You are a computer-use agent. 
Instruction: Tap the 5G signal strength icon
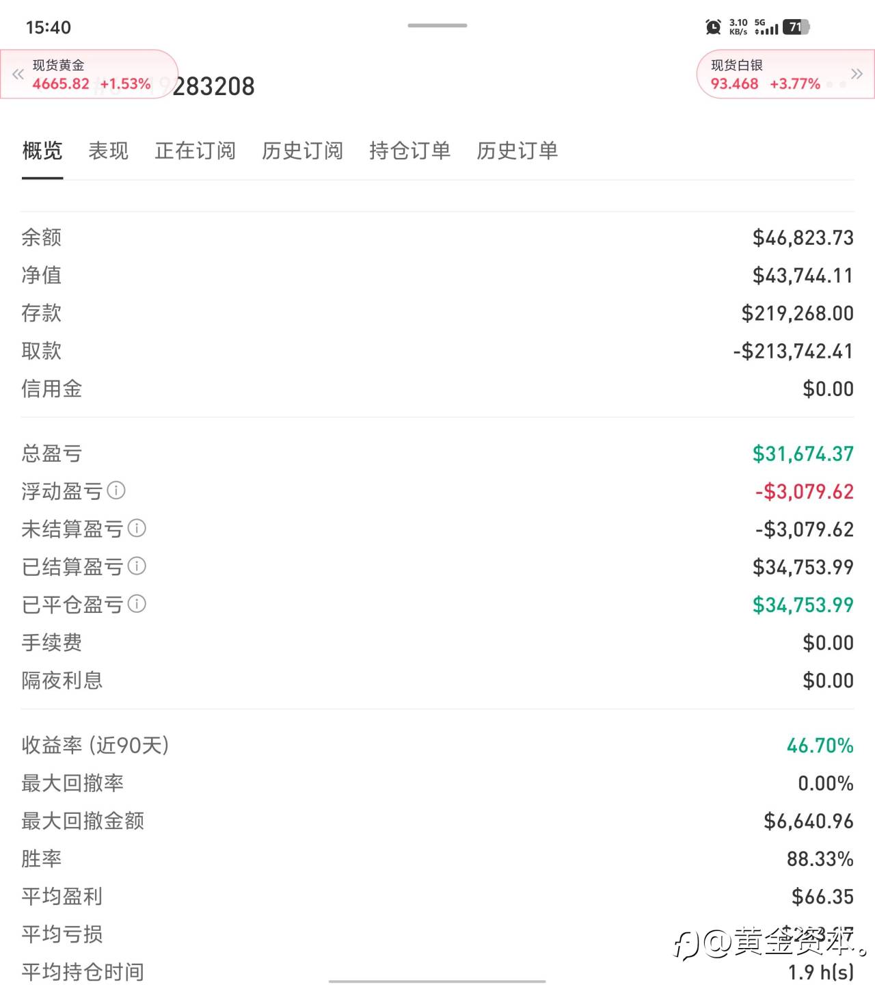click(x=766, y=27)
